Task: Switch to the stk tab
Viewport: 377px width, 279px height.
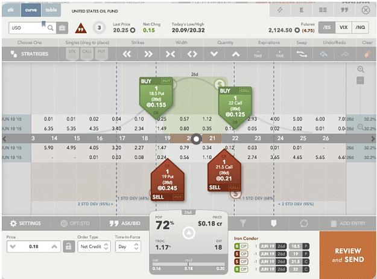Action: (11, 10)
